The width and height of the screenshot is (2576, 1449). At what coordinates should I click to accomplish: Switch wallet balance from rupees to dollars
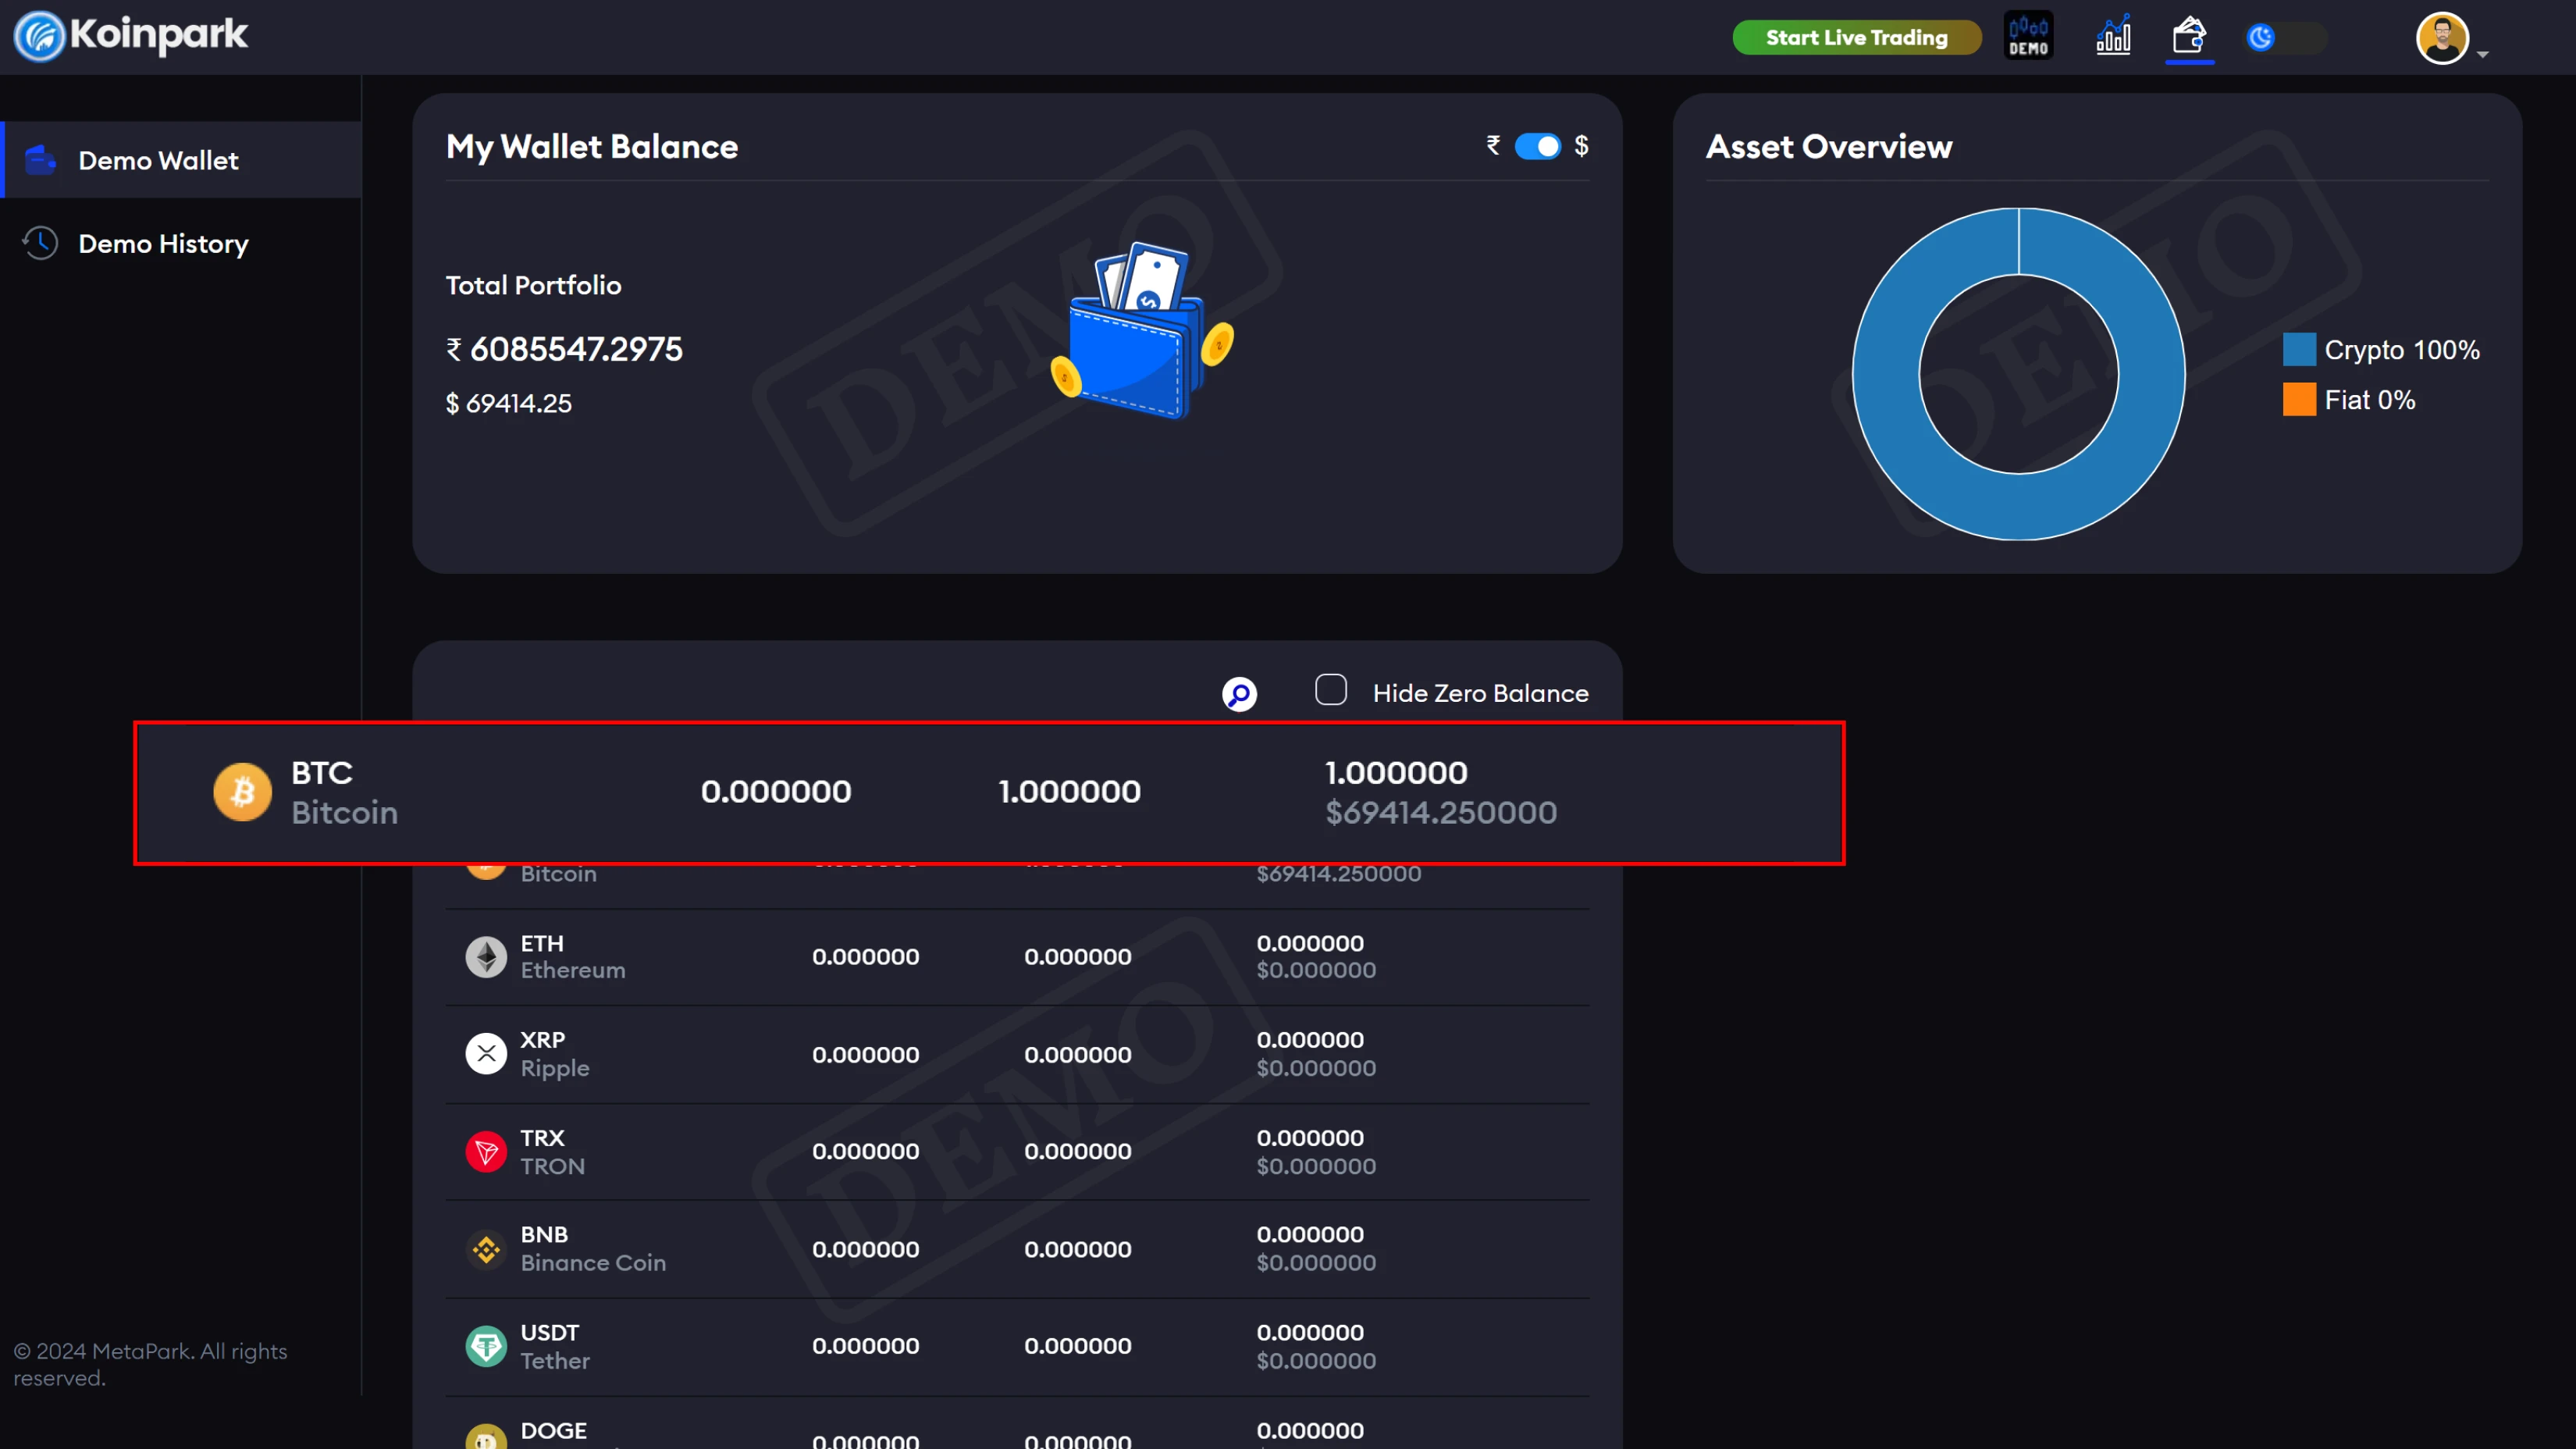click(x=1536, y=146)
